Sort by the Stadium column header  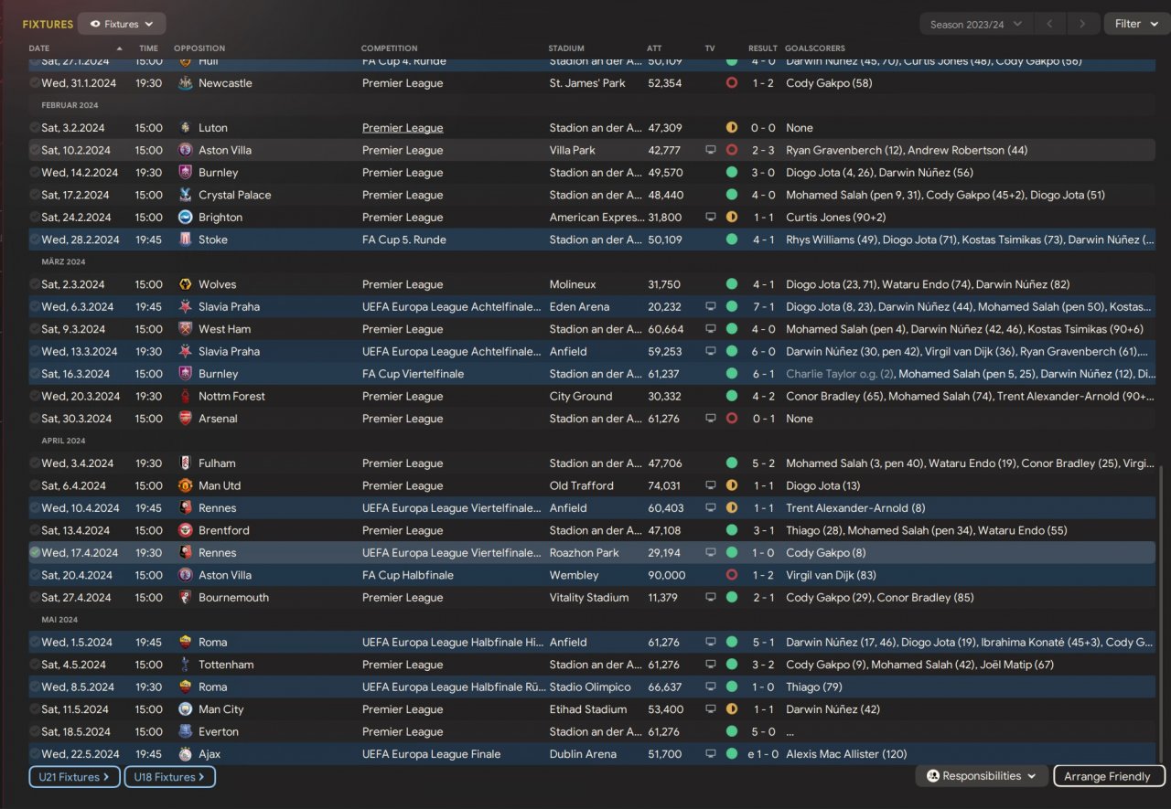click(566, 48)
